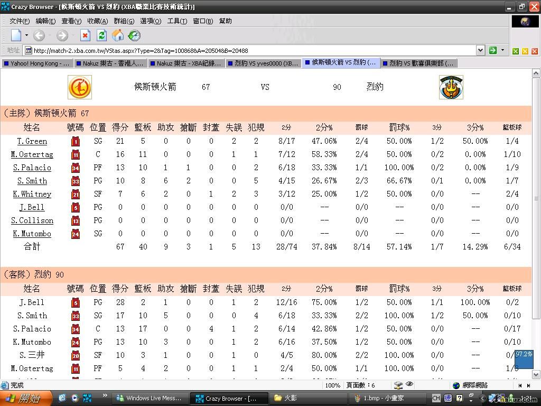The height and width of the screenshot is (406, 541).
Task: Open T.Green player link
Action: click(x=32, y=141)
